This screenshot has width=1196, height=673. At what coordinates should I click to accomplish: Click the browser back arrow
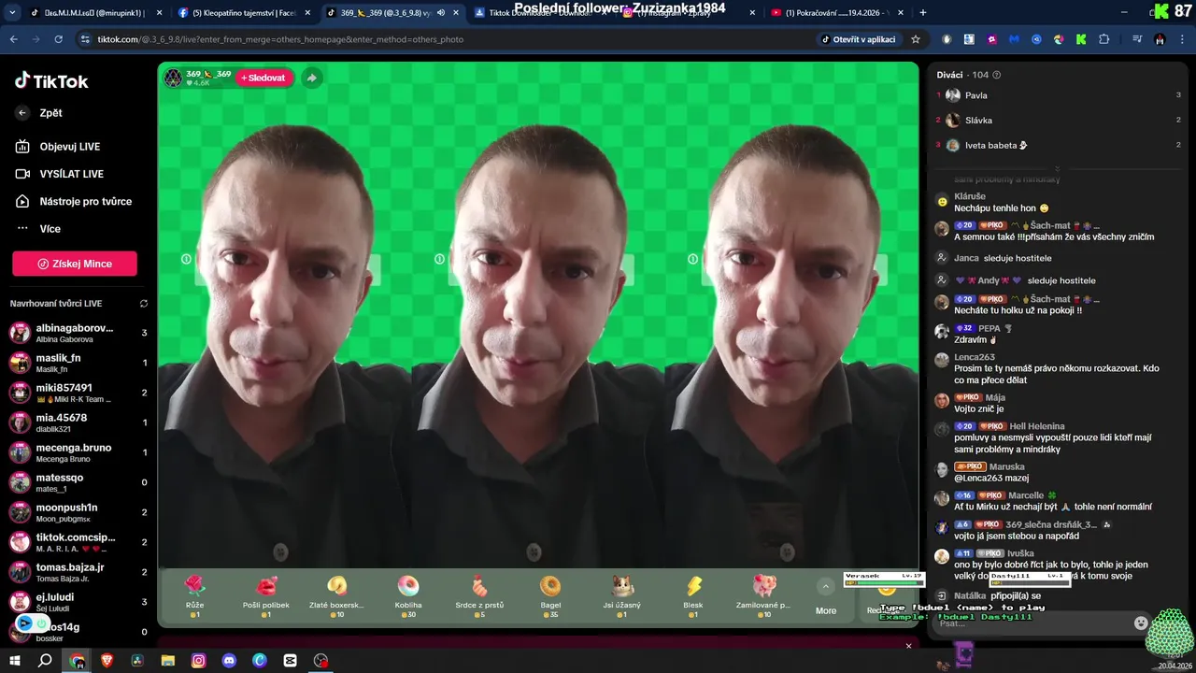coord(13,39)
